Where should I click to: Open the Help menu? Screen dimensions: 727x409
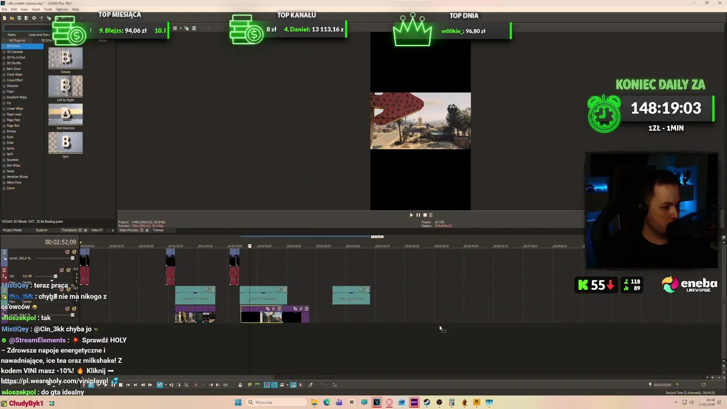click(76, 9)
